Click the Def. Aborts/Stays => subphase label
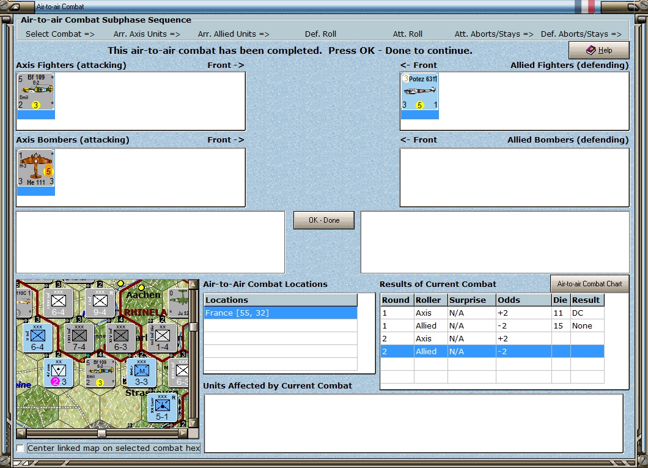 pyautogui.click(x=581, y=34)
